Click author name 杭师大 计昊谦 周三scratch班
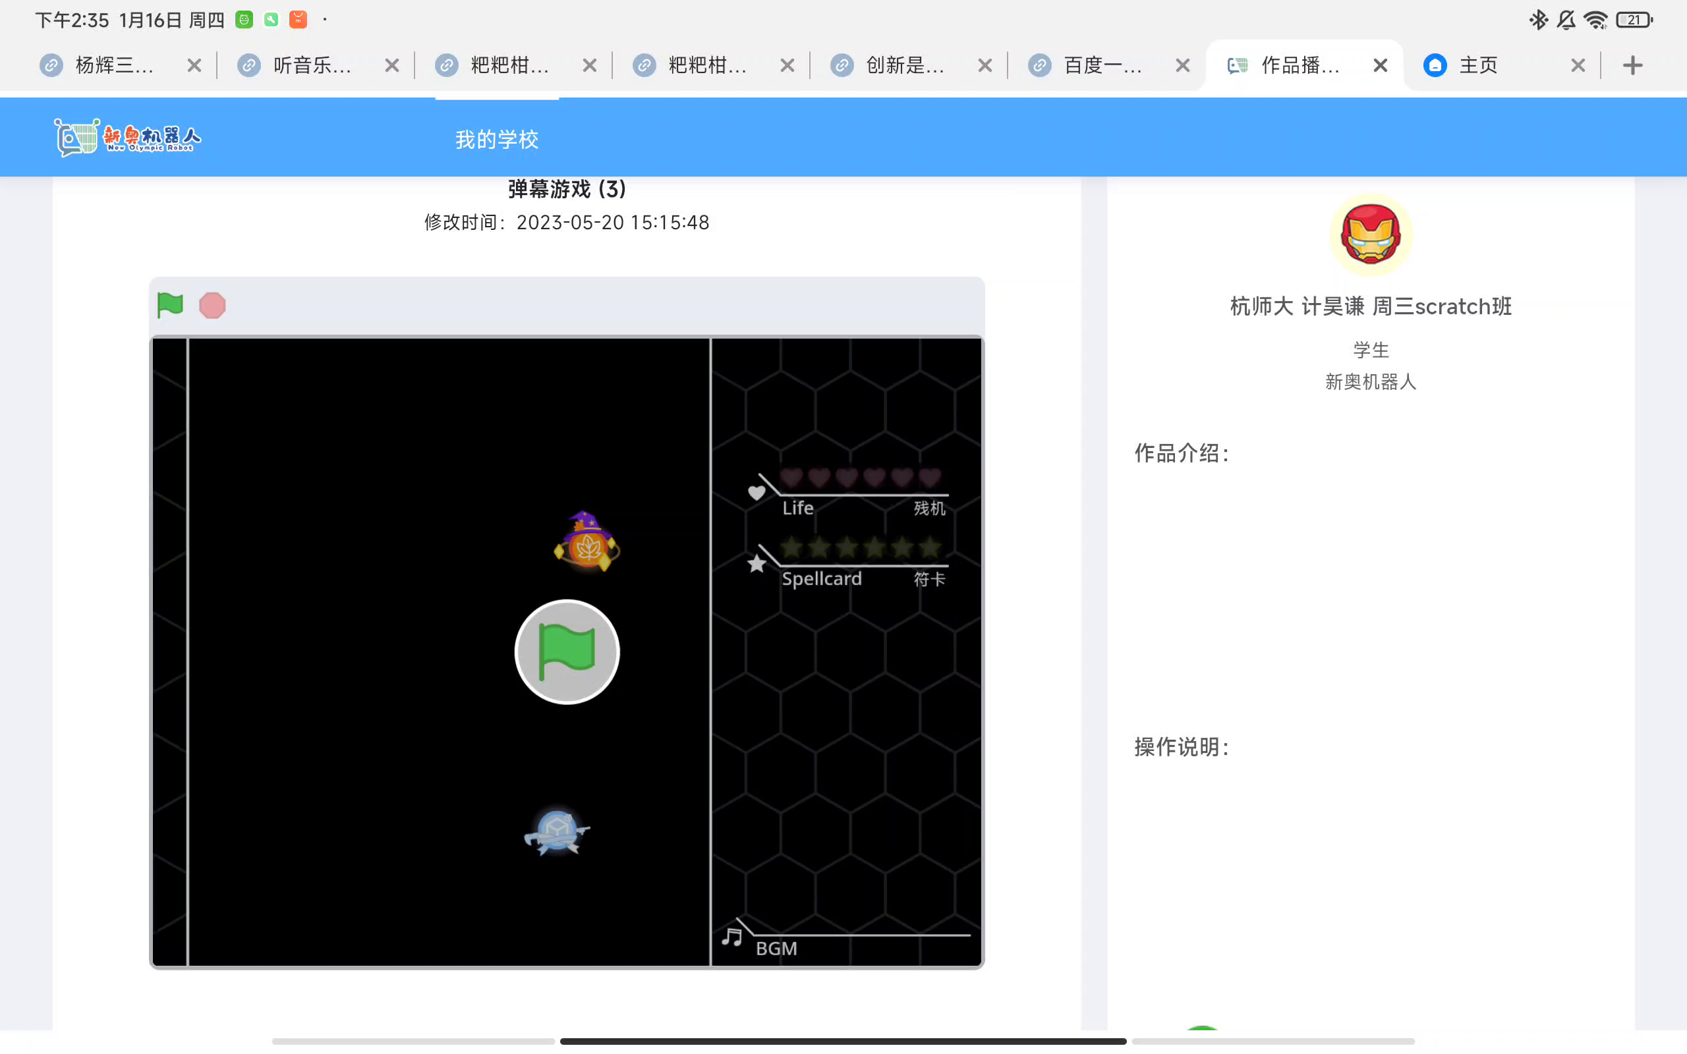This screenshot has height=1054, width=1687. point(1370,306)
